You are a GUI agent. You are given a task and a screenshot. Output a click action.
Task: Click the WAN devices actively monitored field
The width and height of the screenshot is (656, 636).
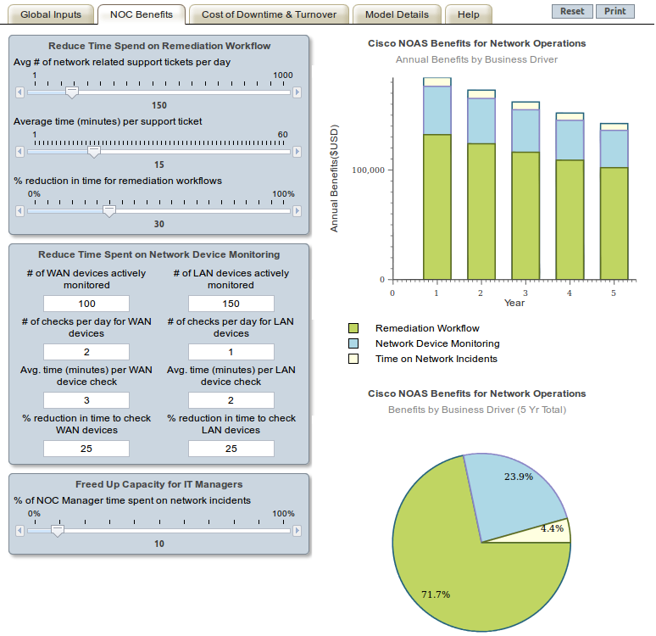[86, 304]
